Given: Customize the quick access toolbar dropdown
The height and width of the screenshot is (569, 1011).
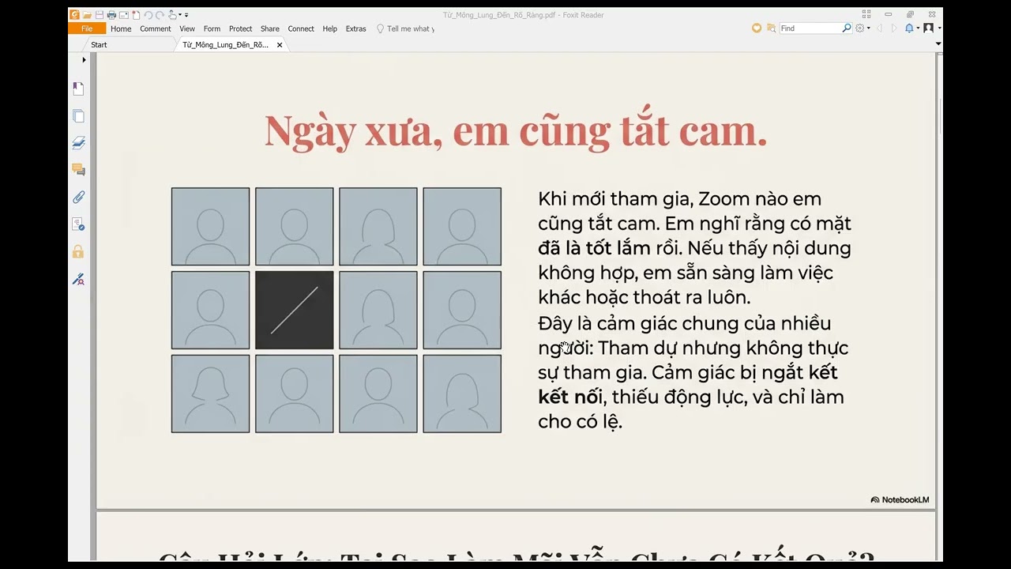Looking at the screenshot, I should click(186, 15).
